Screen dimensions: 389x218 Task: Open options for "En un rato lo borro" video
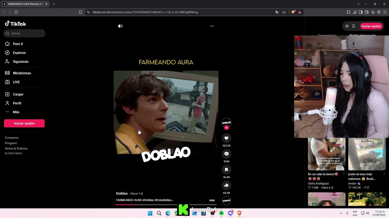click(344, 174)
